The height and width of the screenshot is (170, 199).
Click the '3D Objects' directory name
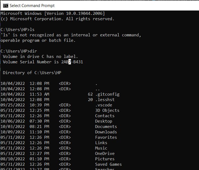click(107, 110)
